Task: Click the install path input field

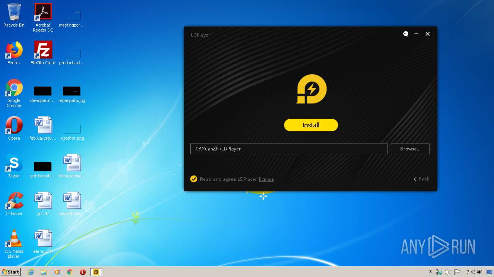Action: coord(289,149)
